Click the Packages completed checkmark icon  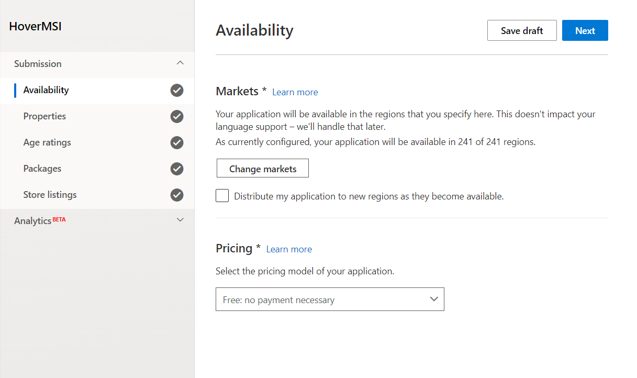(177, 169)
